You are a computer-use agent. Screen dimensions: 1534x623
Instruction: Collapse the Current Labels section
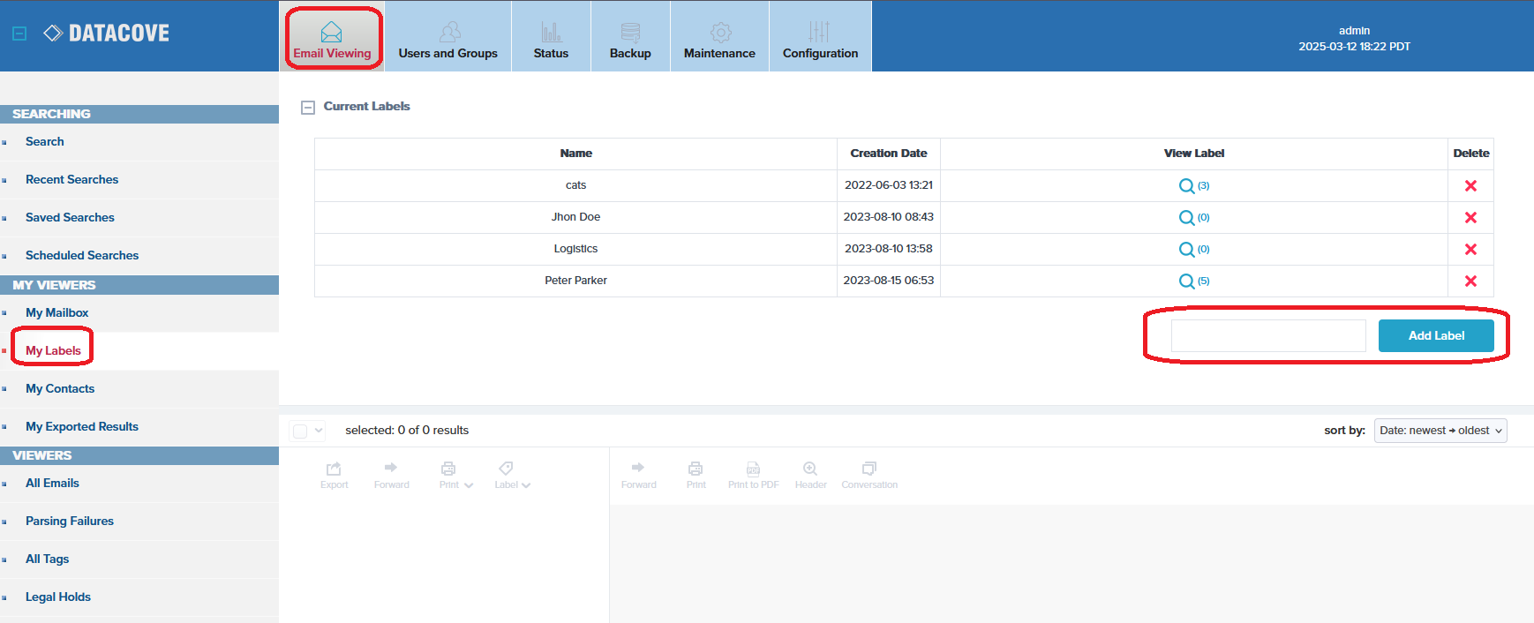pos(308,108)
